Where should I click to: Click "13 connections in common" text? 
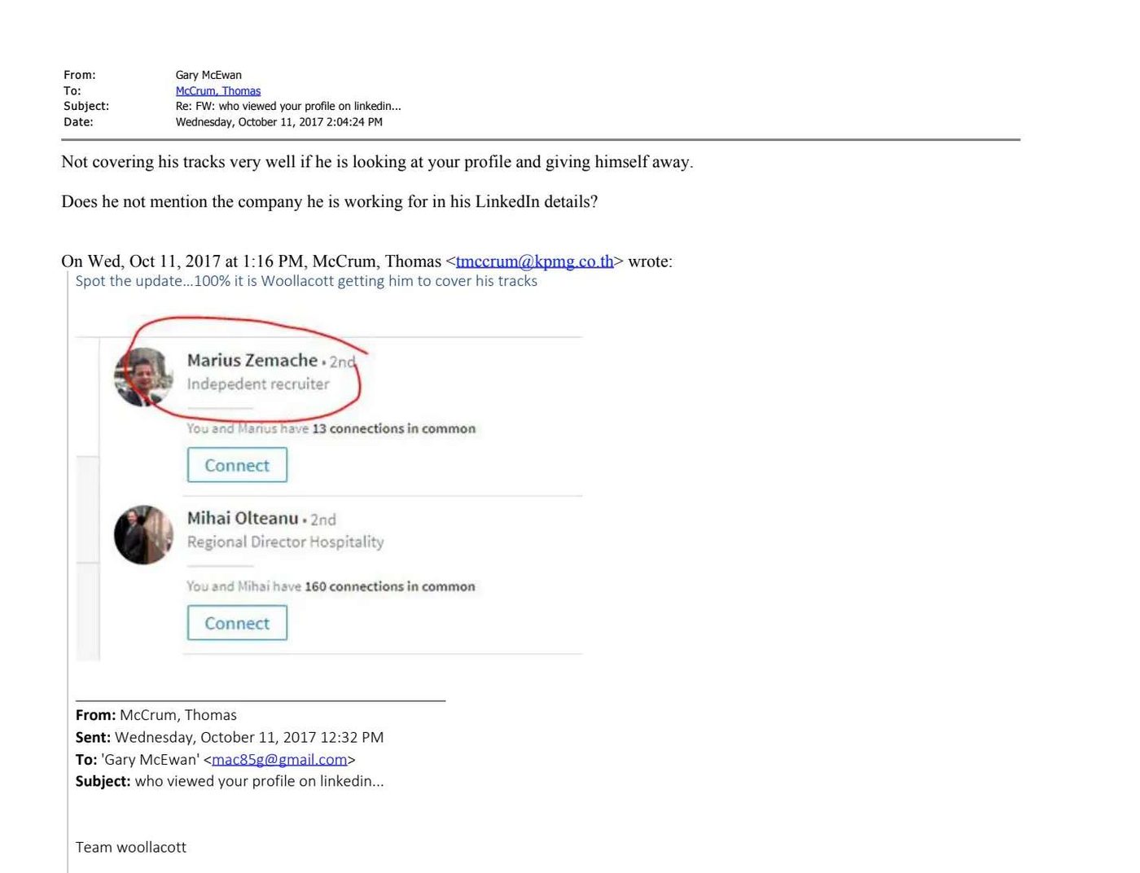(394, 428)
